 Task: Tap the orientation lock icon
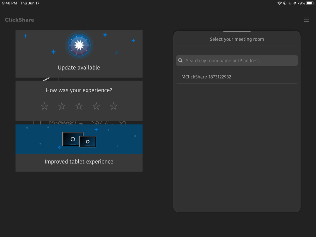click(285, 3)
